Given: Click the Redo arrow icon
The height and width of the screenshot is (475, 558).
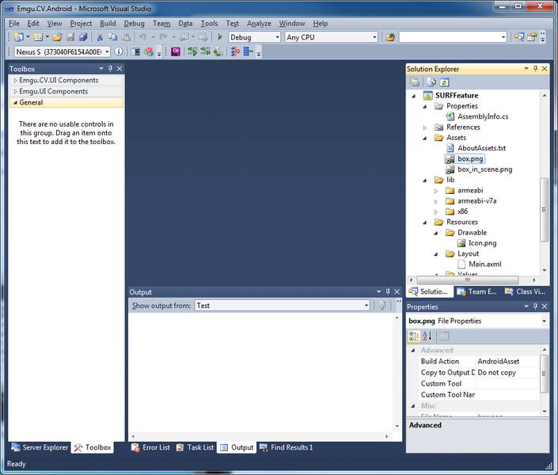Looking at the screenshot, I should pos(163,37).
